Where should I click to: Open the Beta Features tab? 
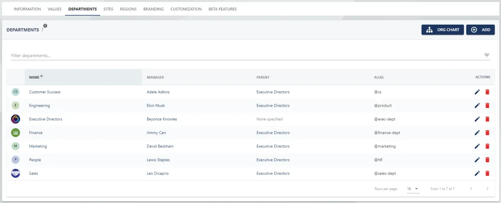click(x=223, y=9)
